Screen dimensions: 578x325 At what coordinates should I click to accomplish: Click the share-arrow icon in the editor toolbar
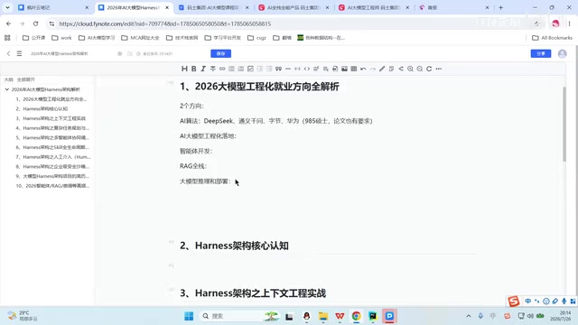(x=401, y=69)
